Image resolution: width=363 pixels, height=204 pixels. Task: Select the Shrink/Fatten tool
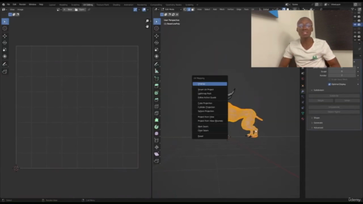coord(157,147)
